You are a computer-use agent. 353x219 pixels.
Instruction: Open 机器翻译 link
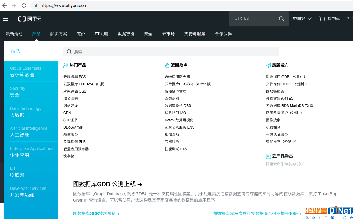coord(273,127)
